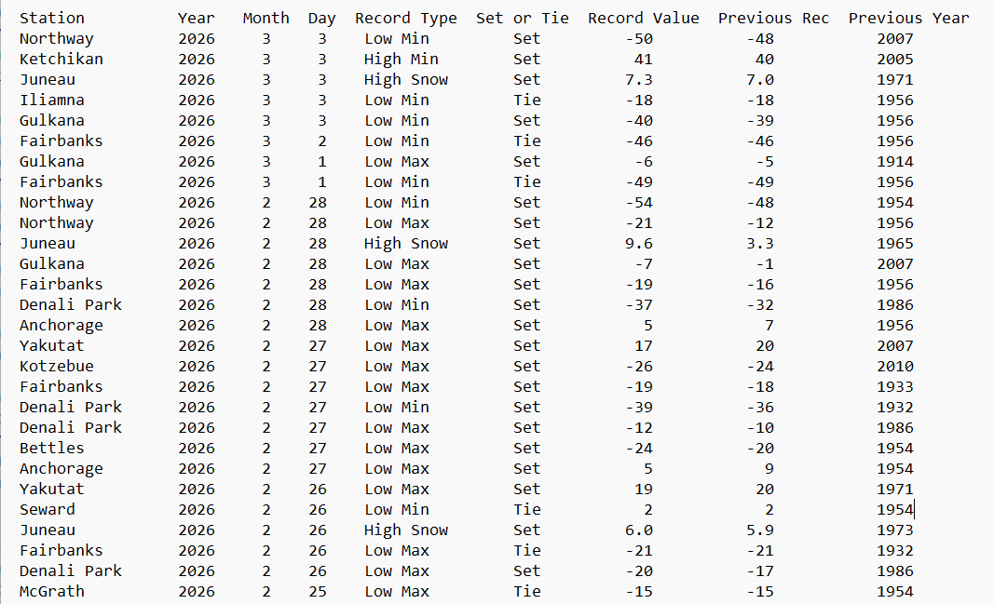994x604 pixels.
Task: Click the Month column header
Action: pos(266,18)
